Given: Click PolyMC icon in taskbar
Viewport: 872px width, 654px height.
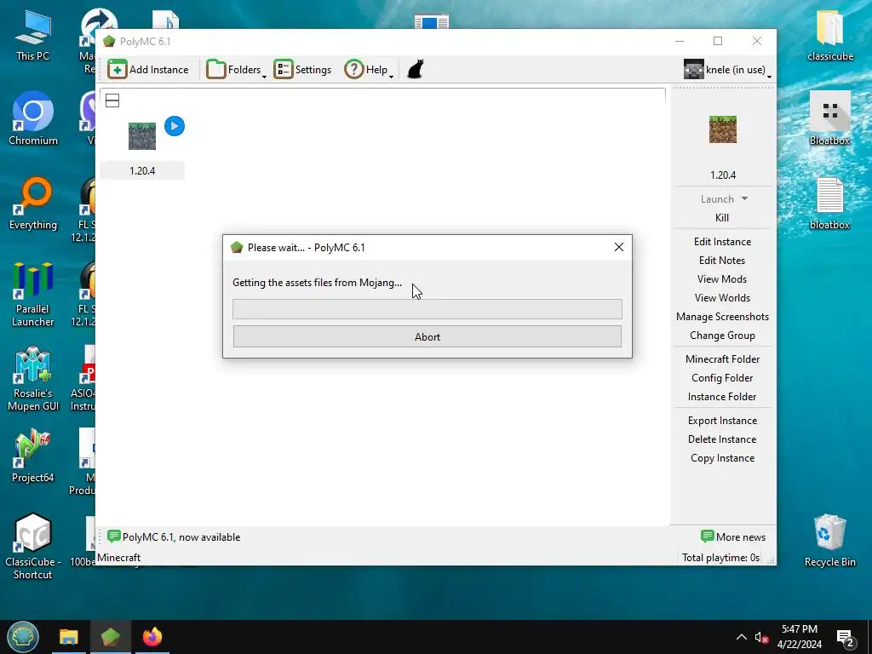Looking at the screenshot, I should pos(111,637).
